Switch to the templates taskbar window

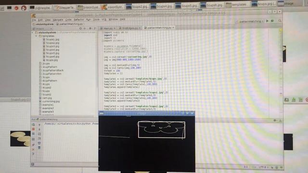[x=236, y=4]
